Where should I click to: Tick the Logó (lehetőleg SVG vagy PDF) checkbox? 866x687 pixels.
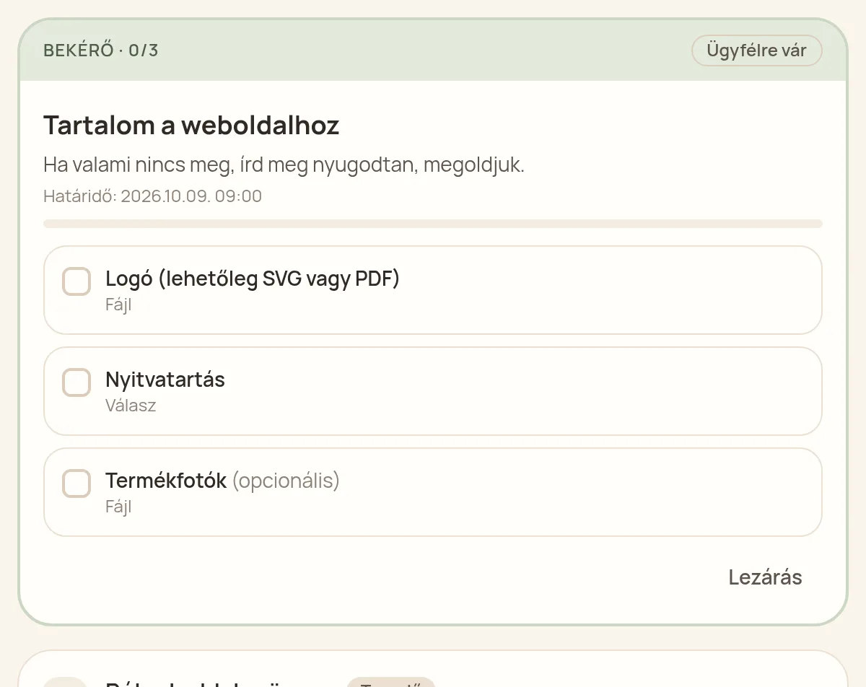point(76,281)
